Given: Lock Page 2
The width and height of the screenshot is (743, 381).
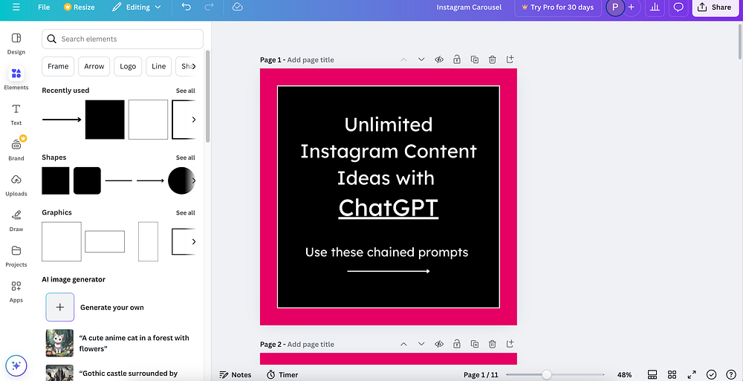Looking at the screenshot, I should tap(457, 344).
